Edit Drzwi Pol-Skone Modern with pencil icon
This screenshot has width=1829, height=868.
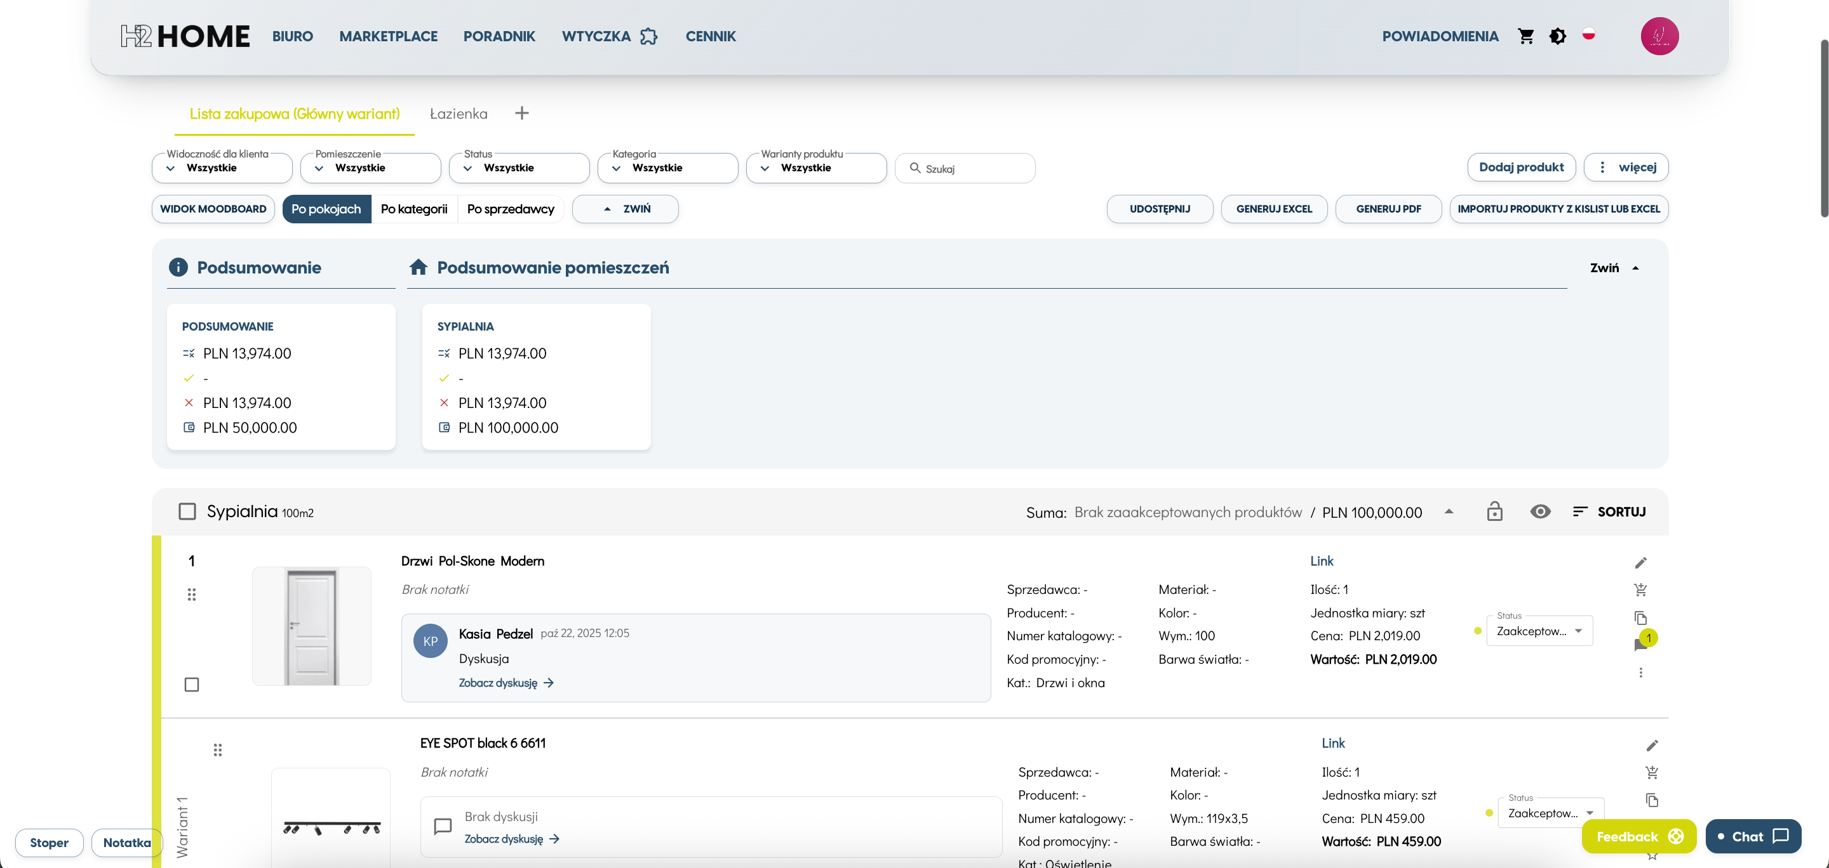pyautogui.click(x=1640, y=562)
